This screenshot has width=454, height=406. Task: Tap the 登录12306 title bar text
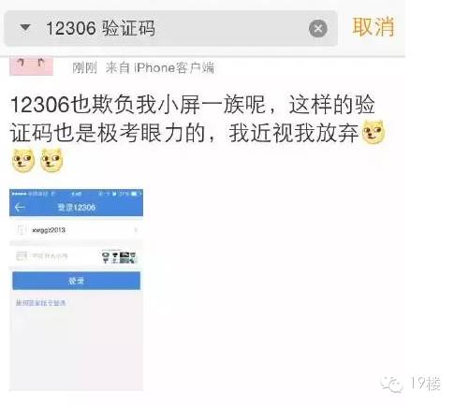(x=77, y=208)
